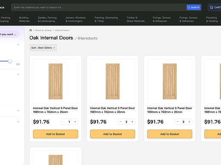221x165 pixels.
Task: Add first product to basket
Action: [x=56, y=134]
